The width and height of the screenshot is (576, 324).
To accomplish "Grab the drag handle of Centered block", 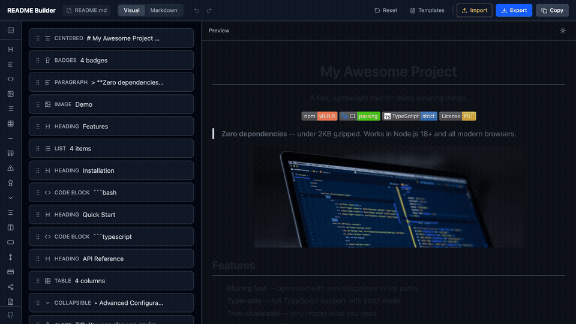I will pyautogui.click(x=38, y=38).
